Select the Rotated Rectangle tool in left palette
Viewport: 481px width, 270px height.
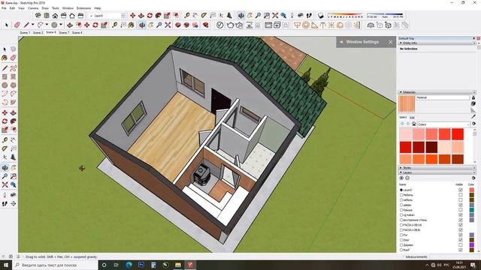[14, 76]
